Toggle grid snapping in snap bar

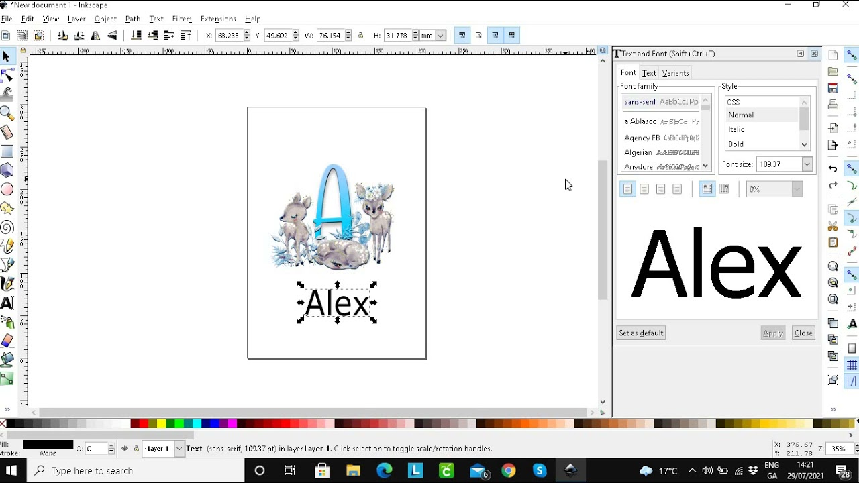[852, 365]
